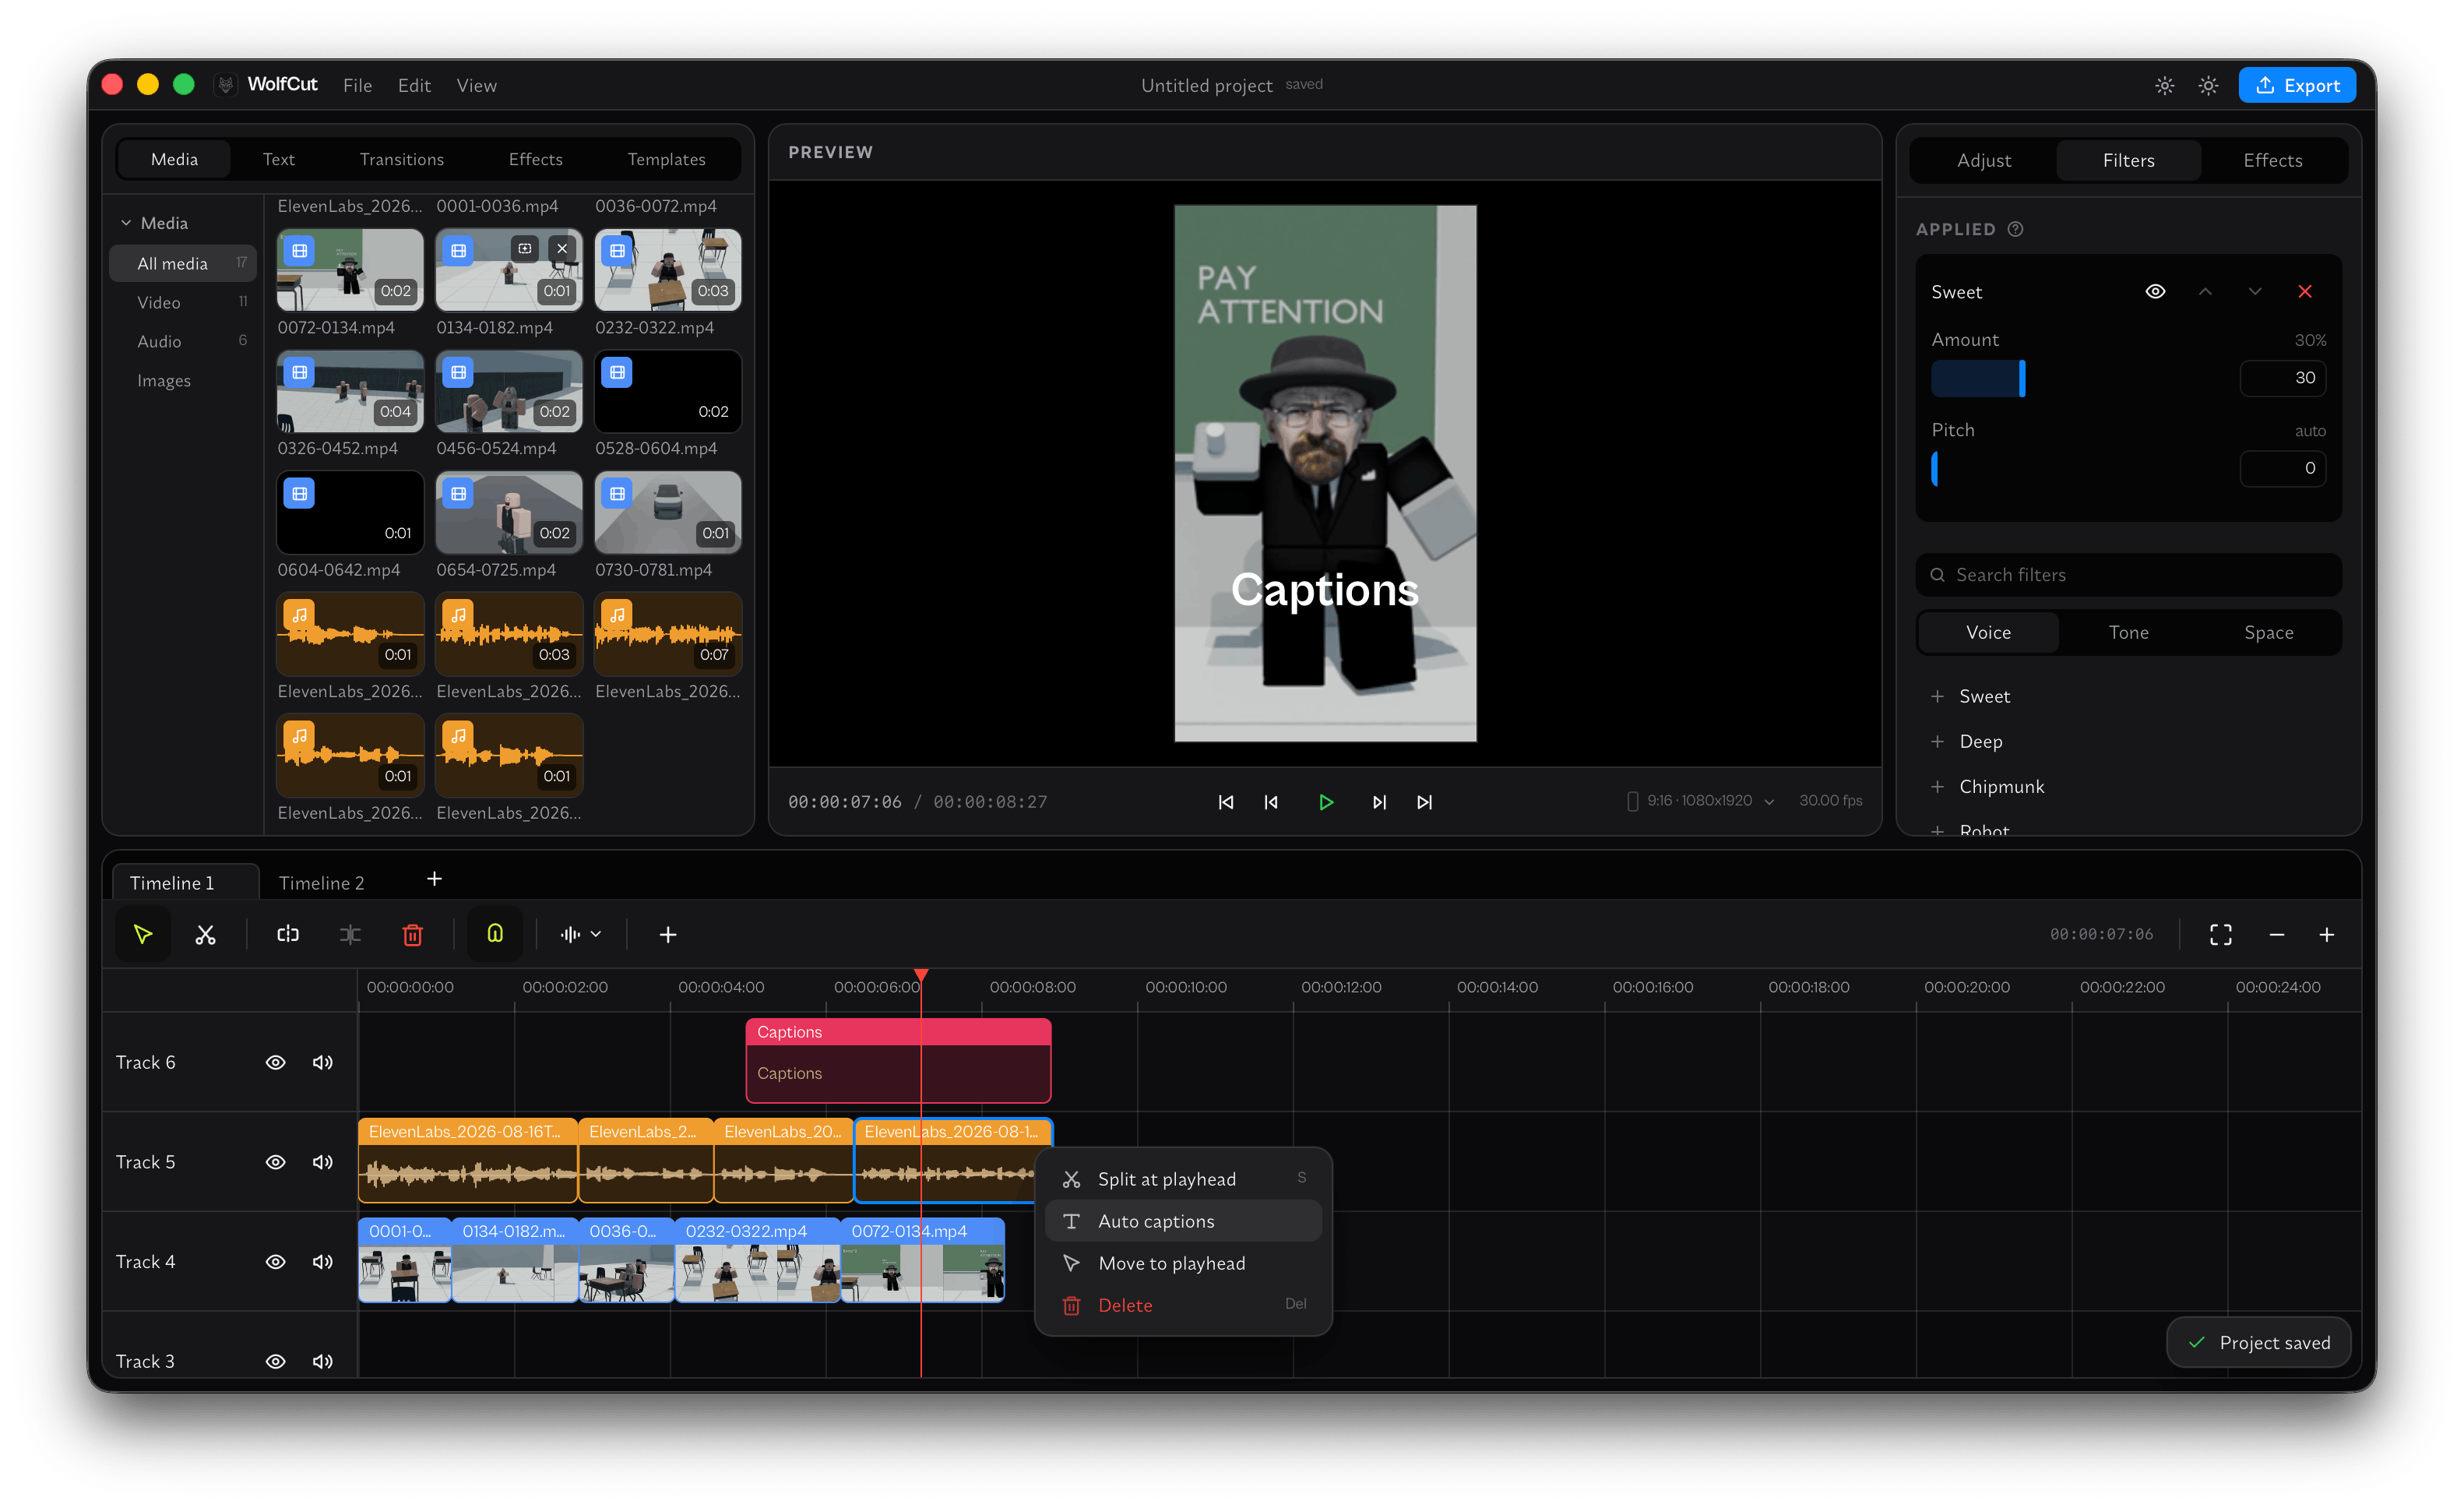This screenshot has height=1508, width=2464.
Task: Jump to start of the preview
Action: 1226,802
